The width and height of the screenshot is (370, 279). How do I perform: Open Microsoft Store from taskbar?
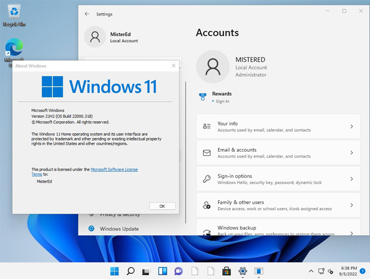227,271
